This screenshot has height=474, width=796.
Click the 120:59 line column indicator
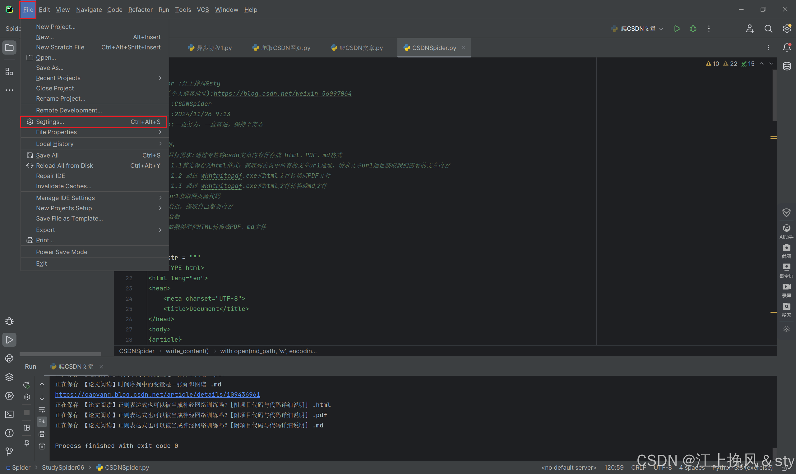click(614, 467)
